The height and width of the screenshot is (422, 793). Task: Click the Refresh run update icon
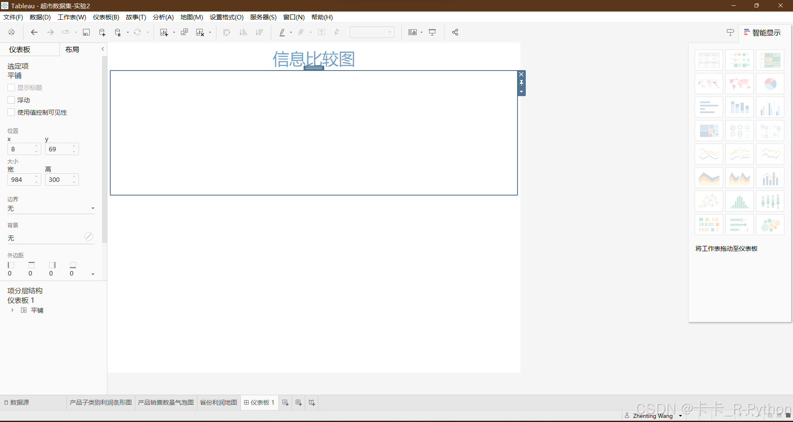tap(138, 32)
